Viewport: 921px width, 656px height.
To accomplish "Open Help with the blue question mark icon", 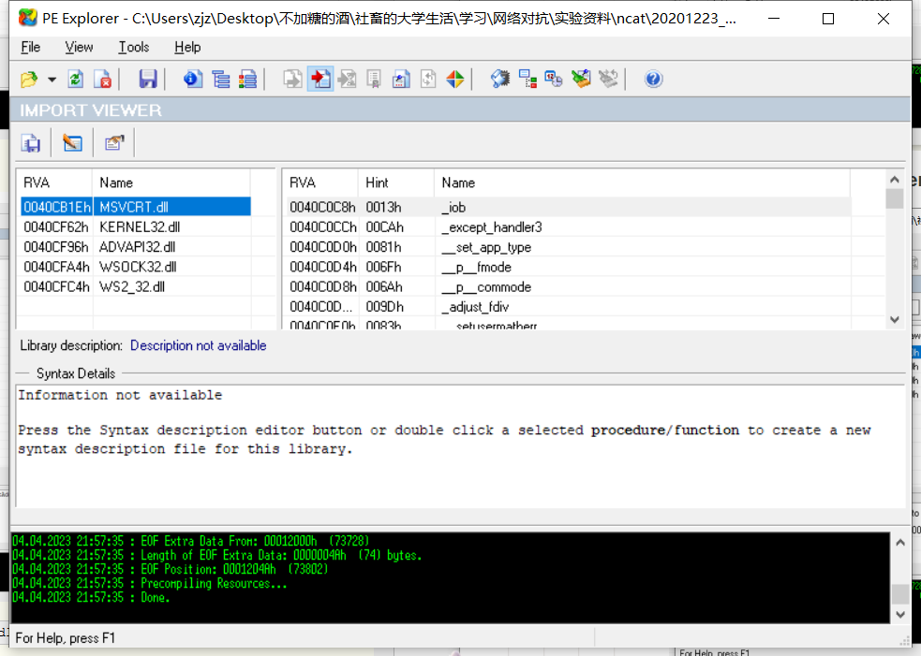I will 653,79.
